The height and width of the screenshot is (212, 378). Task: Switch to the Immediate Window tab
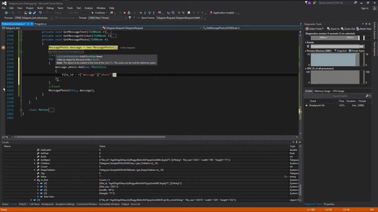pyautogui.click(x=109, y=204)
